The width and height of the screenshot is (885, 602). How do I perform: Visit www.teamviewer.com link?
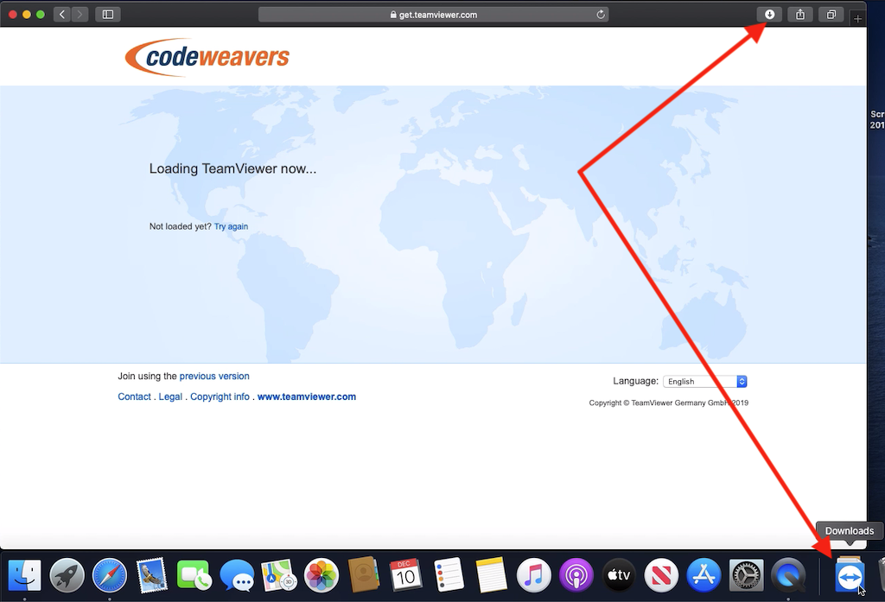click(x=307, y=396)
